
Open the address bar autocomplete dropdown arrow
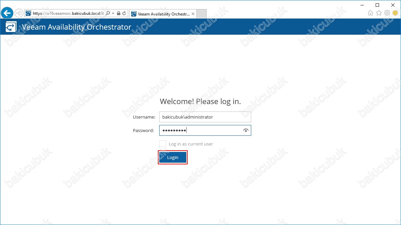click(x=113, y=13)
